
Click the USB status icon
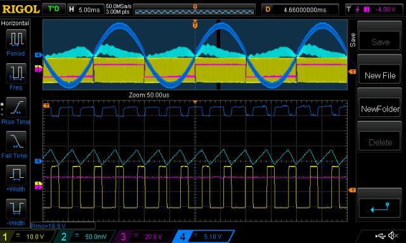tap(380, 235)
